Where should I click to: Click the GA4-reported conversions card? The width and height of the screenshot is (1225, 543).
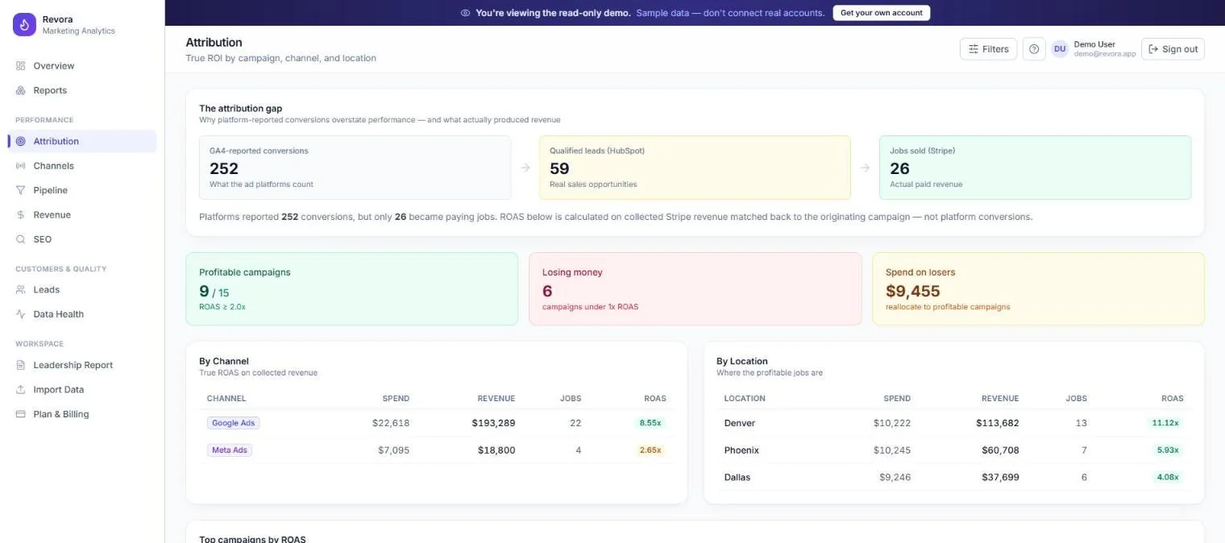pos(355,168)
